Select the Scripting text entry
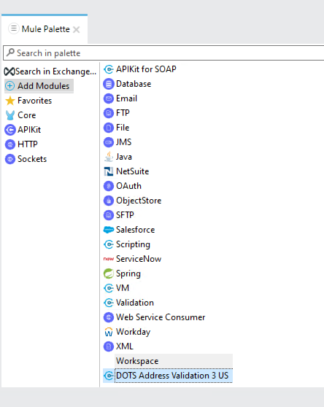Image resolution: width=324 pixels, height=407 pixels. pyautogui.click(x=133, y=244)
